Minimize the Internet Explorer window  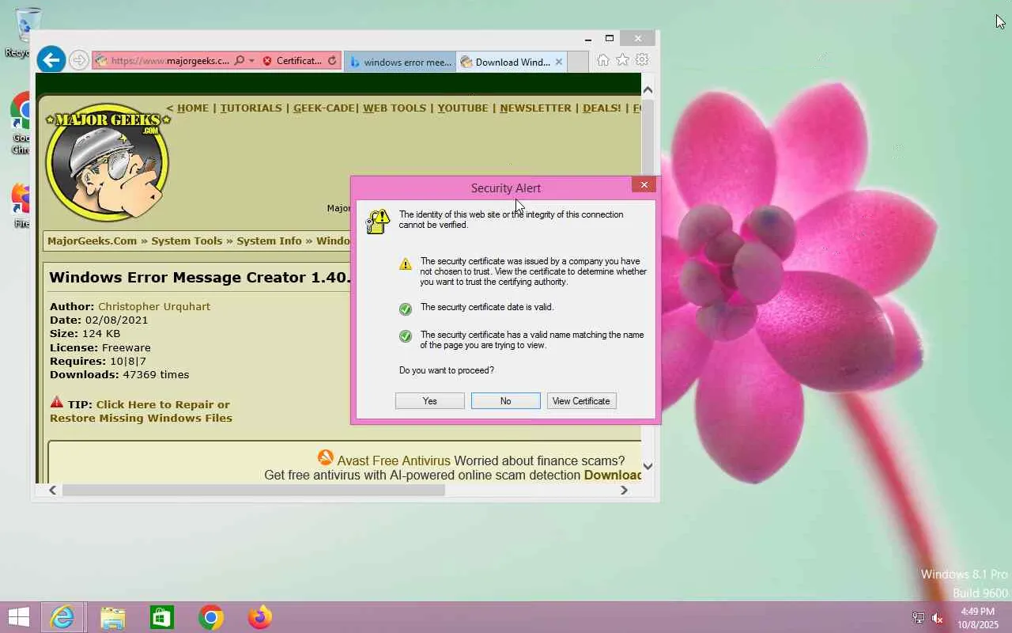(x=588, y=39)
